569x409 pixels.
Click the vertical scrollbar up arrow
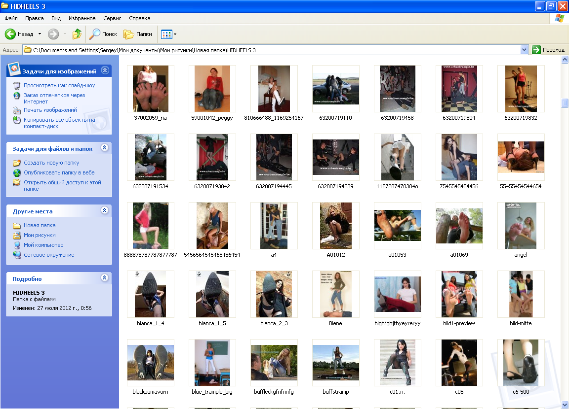pos(564,59)
